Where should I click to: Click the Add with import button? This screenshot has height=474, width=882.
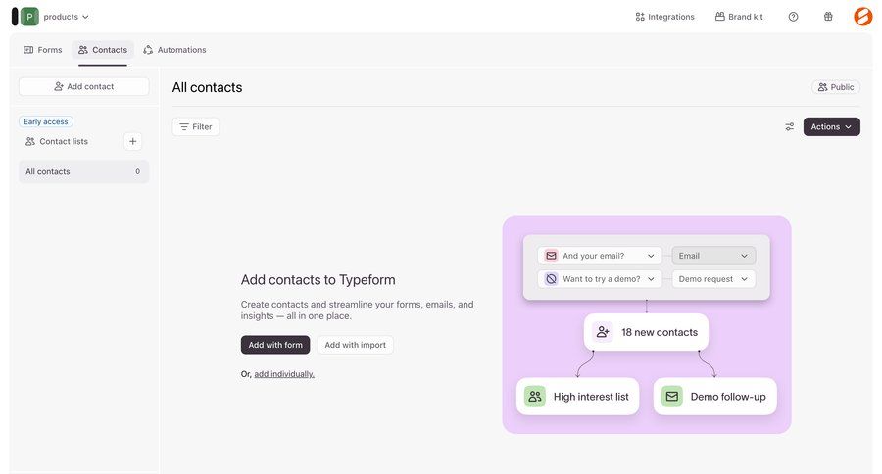click(x=355, y=345)
